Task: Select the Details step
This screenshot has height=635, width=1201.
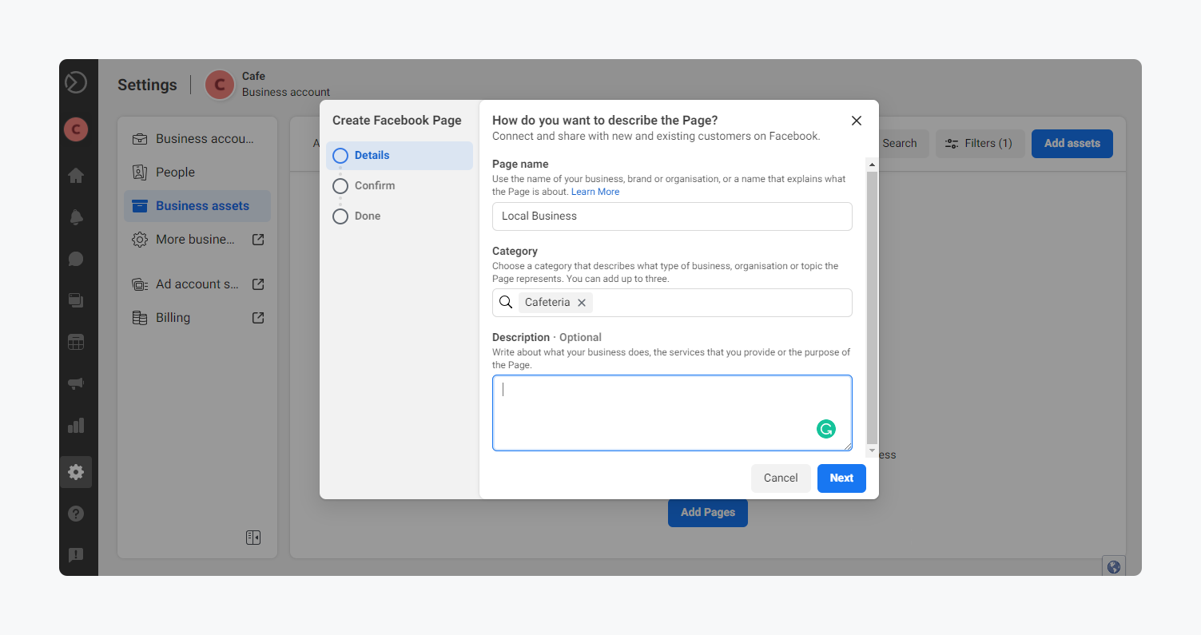Action: point(400,156)
